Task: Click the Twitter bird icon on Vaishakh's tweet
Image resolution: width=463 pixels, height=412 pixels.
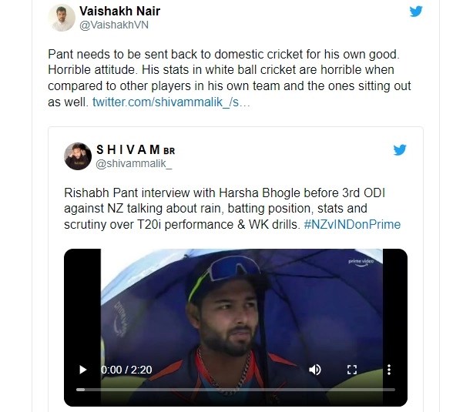Action: tap(416, 12)
